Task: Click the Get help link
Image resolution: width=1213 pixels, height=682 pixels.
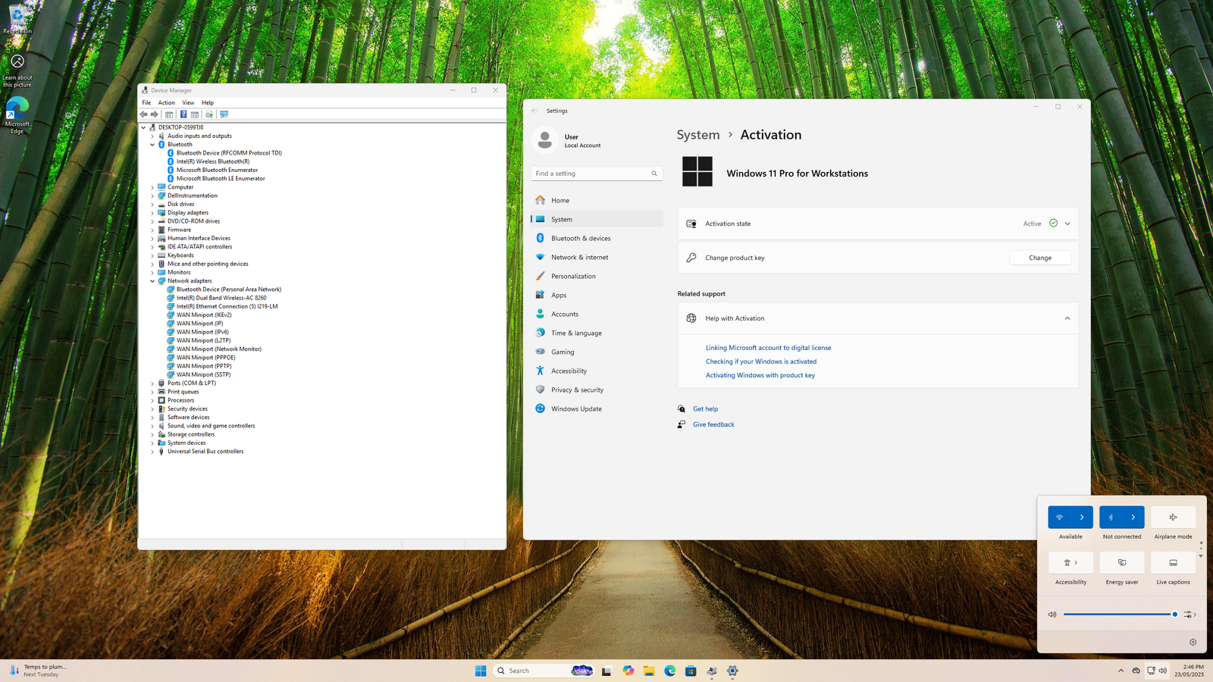Action: point(705,408)
